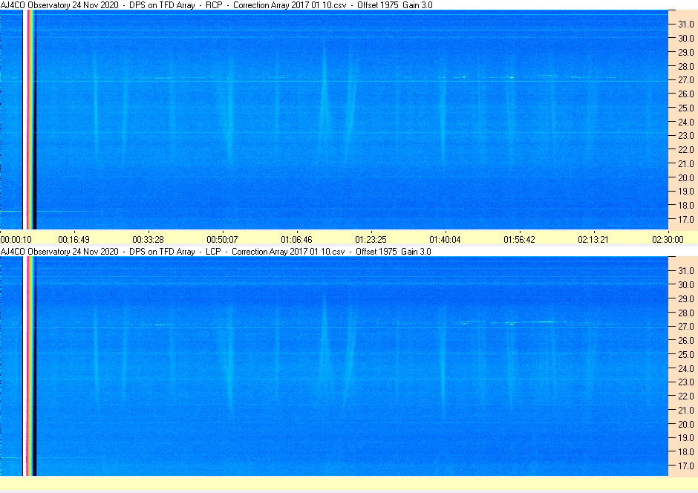
Task: Click 19.0 on the RCP frequency scale
Action: tap(686, 192)
